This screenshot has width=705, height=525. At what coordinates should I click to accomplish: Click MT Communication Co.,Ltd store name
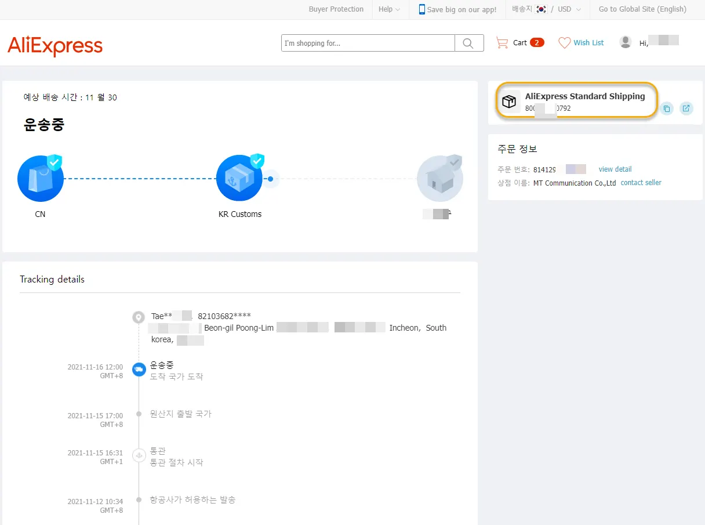tap(575, 183)
